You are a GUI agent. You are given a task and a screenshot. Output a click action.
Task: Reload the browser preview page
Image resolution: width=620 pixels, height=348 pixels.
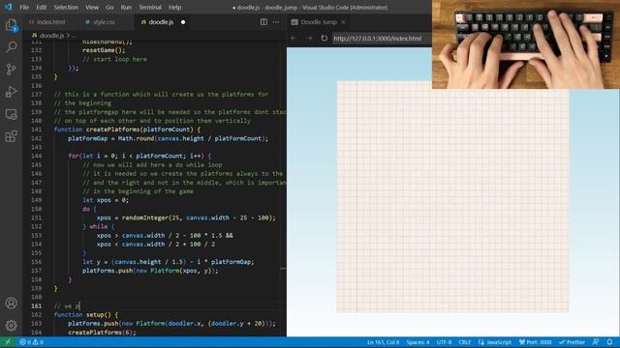pyautogui.click(x=324, y=39)
